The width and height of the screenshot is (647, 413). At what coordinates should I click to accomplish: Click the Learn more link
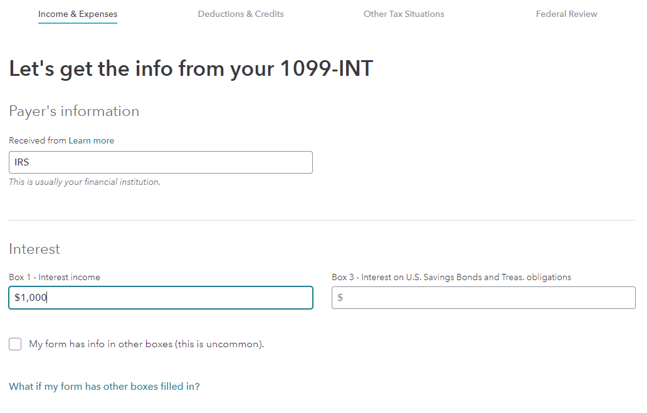pos(91,140)
